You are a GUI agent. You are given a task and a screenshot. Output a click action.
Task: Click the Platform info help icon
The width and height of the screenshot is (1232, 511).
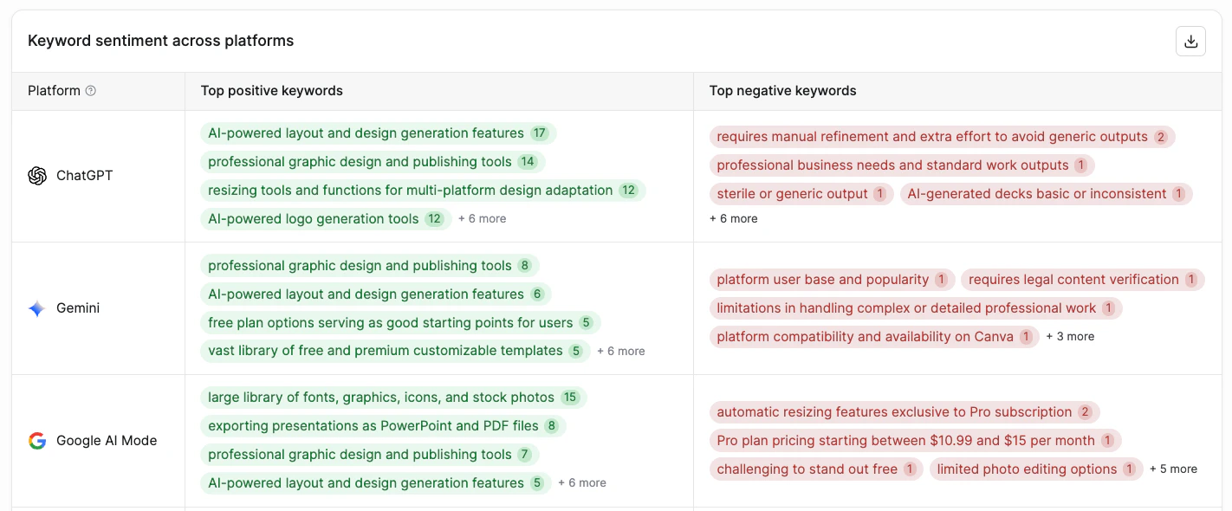[91, 91]
